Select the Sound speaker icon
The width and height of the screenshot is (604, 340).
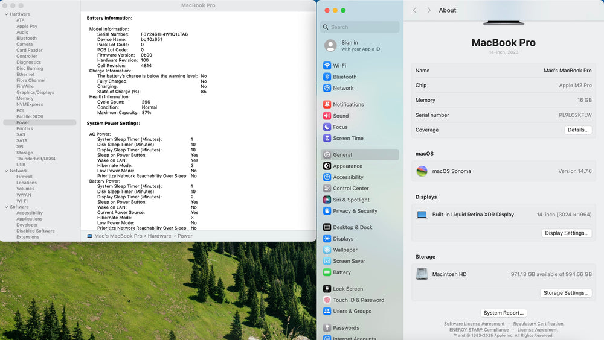click(327, 115)
